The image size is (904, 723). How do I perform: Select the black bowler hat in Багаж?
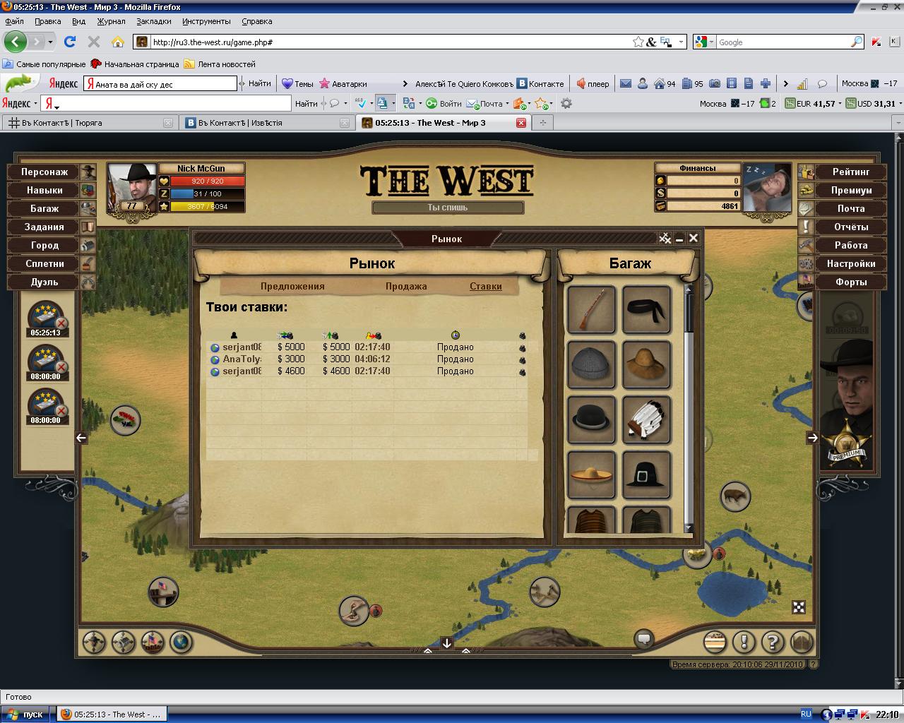coord(592,419)
